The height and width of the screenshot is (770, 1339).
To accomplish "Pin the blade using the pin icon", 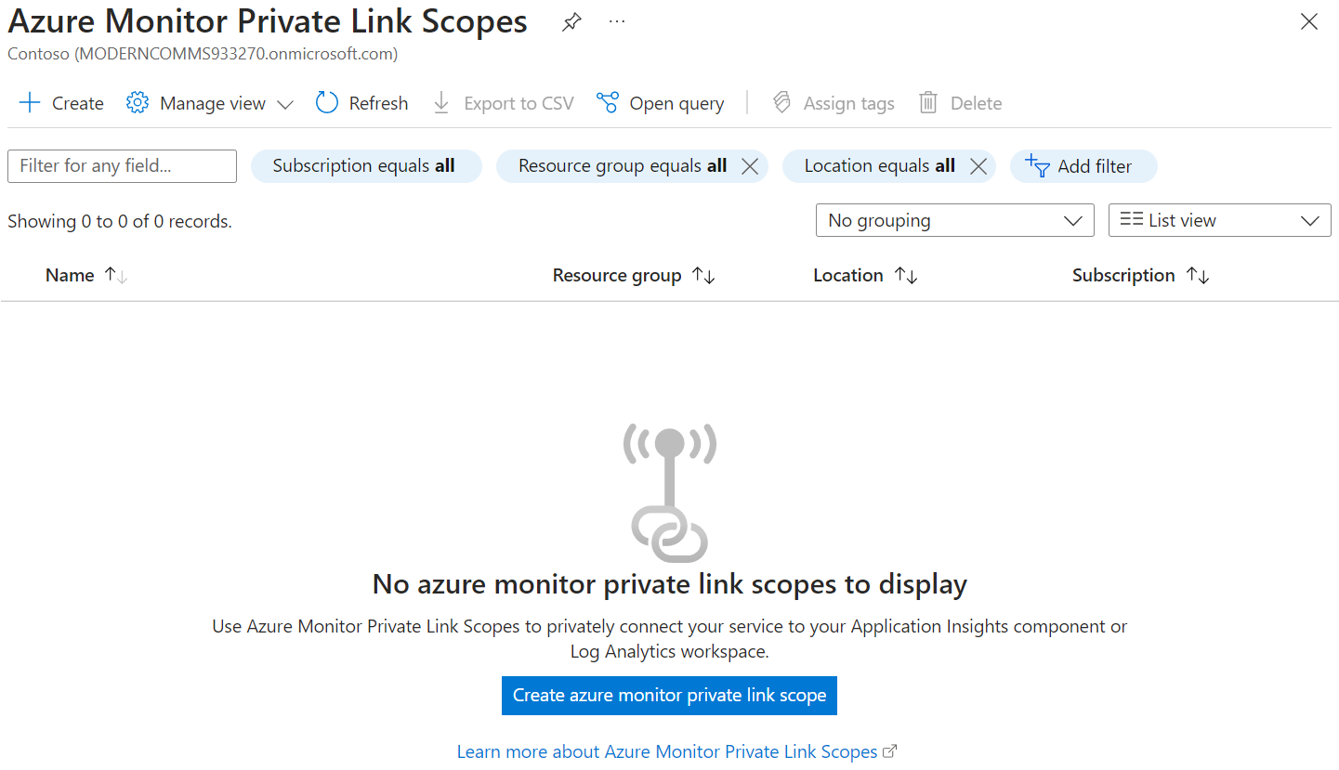I will click(x=571, y=22).
